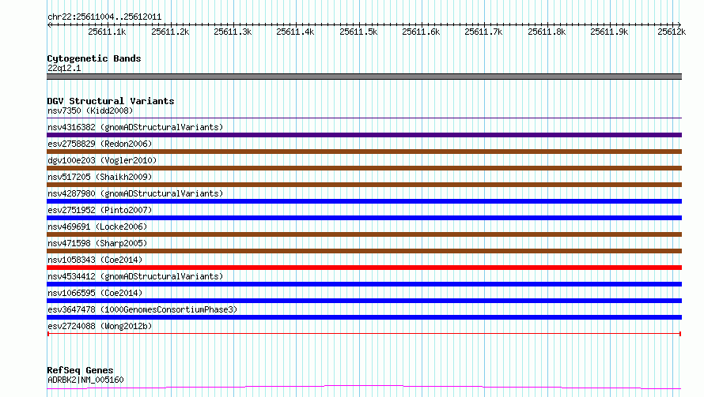Click the blue bar under esv2751952

(364, 218)
